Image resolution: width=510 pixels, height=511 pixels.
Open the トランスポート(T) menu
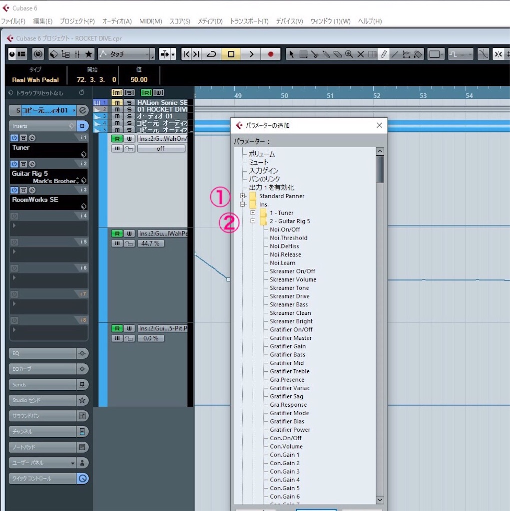pos(249,21)
